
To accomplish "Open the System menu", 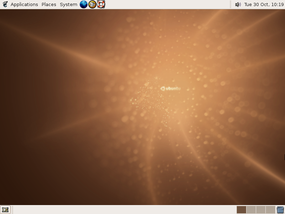I will coord(68,4).
